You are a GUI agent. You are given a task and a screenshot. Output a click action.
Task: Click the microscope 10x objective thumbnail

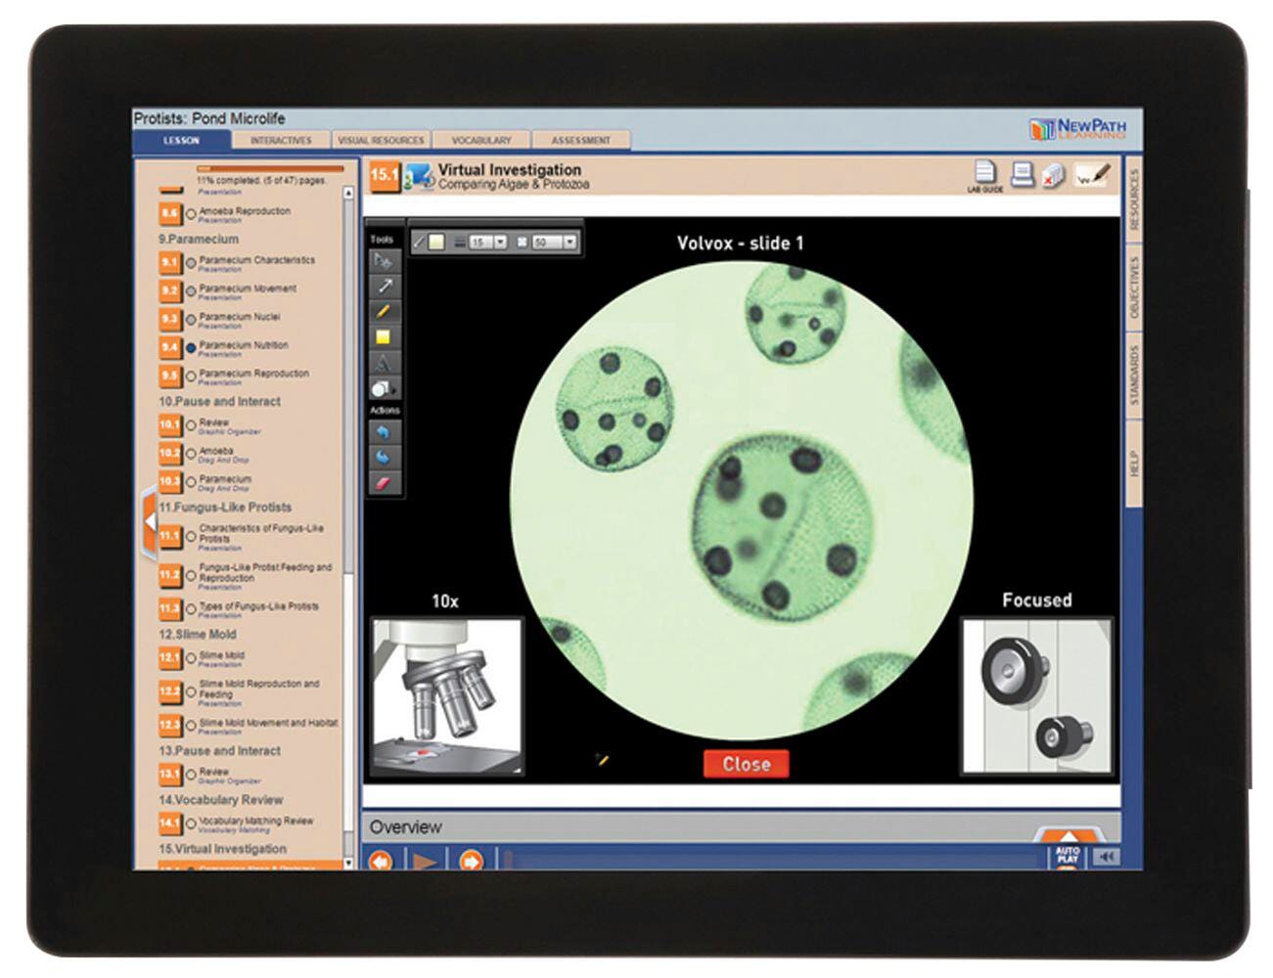[447, 694]
